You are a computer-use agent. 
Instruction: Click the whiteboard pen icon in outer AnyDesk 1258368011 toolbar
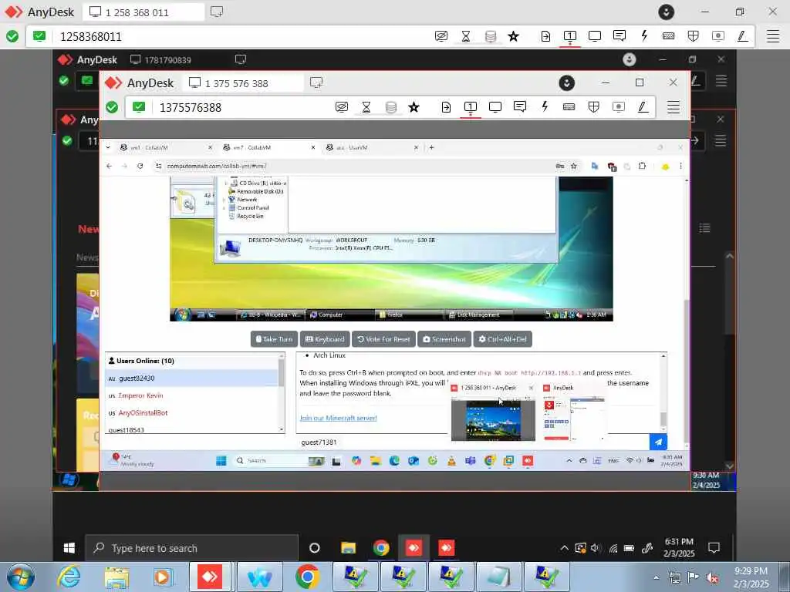click(x=742, y=36)
